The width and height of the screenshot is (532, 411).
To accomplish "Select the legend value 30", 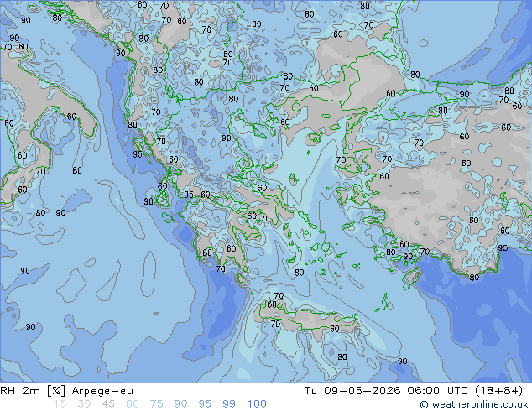I will click(84, 404).
